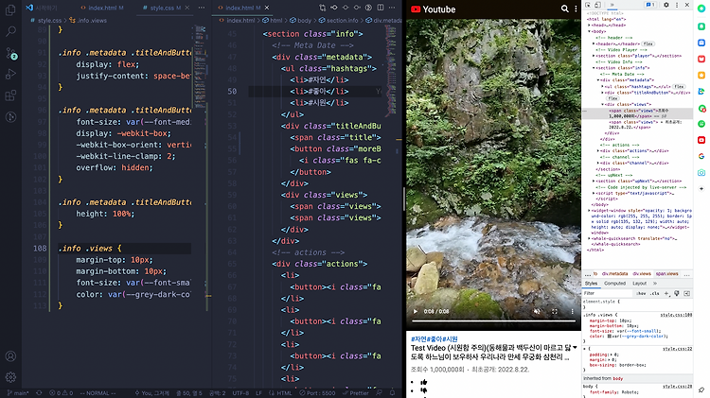The height and width of the screenshot is (398, 710).
Task: Select the DevTools inspect element picker icon
Action: click(x=588, y=5)
